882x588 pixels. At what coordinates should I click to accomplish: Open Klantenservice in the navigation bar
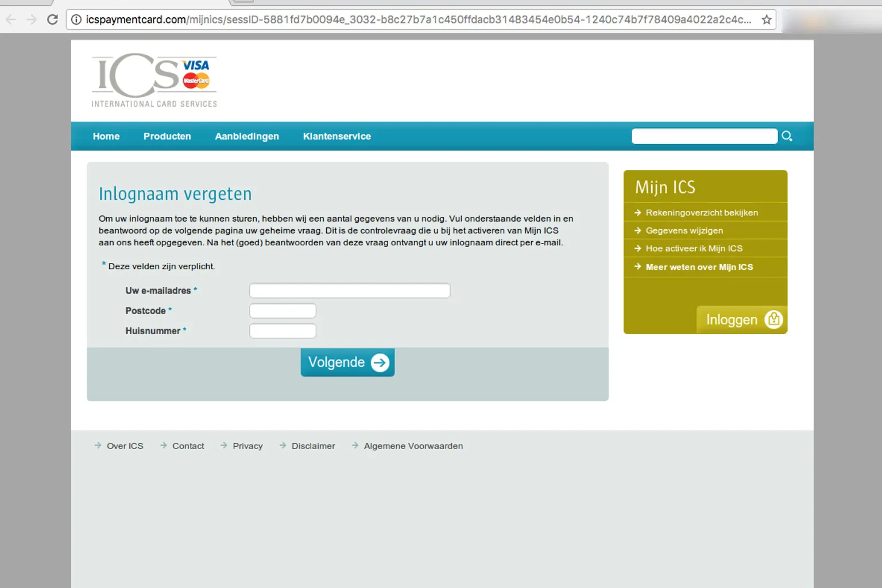coord(336,136)
